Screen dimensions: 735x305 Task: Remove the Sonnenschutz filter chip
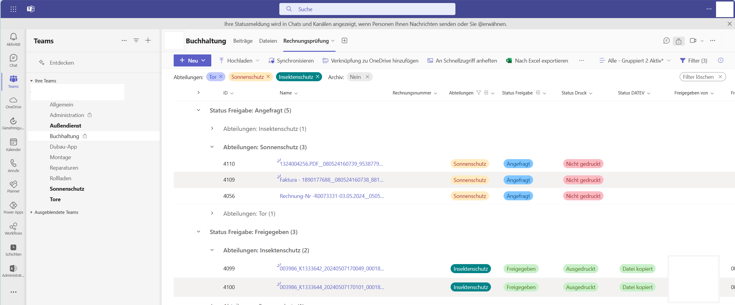coord(268,77)
